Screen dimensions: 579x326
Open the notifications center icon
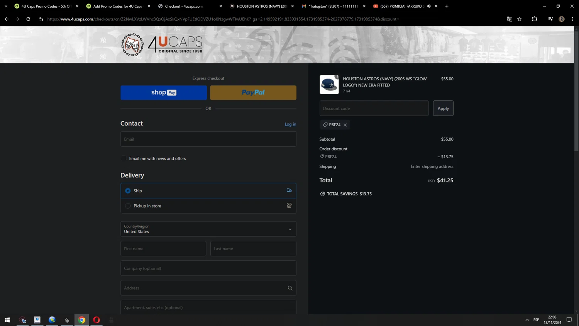569,320
